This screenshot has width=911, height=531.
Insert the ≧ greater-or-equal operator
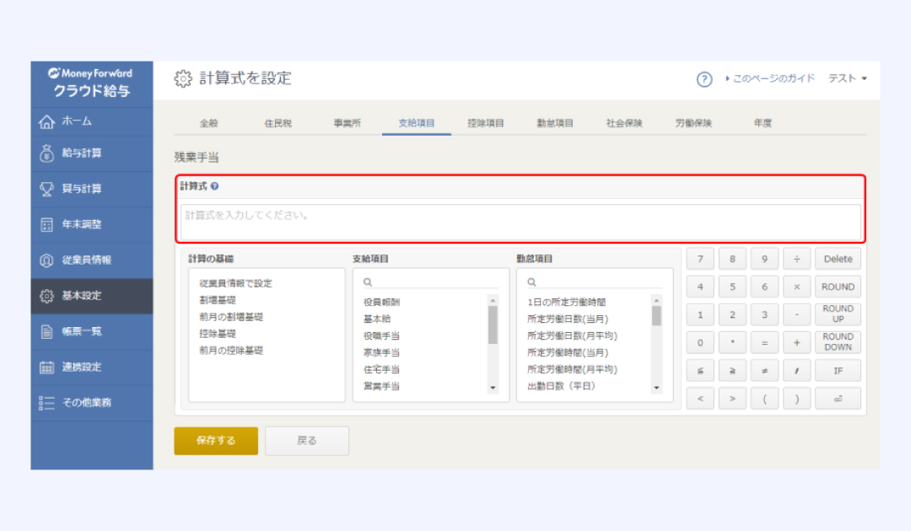(732, 370)
